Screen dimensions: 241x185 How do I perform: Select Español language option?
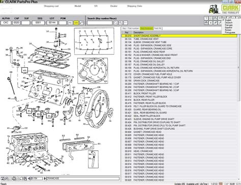pyautogui.click(x=228, y=28)
